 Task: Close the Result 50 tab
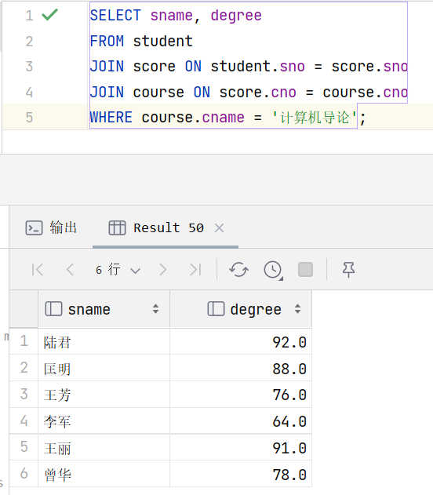click(219, 227)
